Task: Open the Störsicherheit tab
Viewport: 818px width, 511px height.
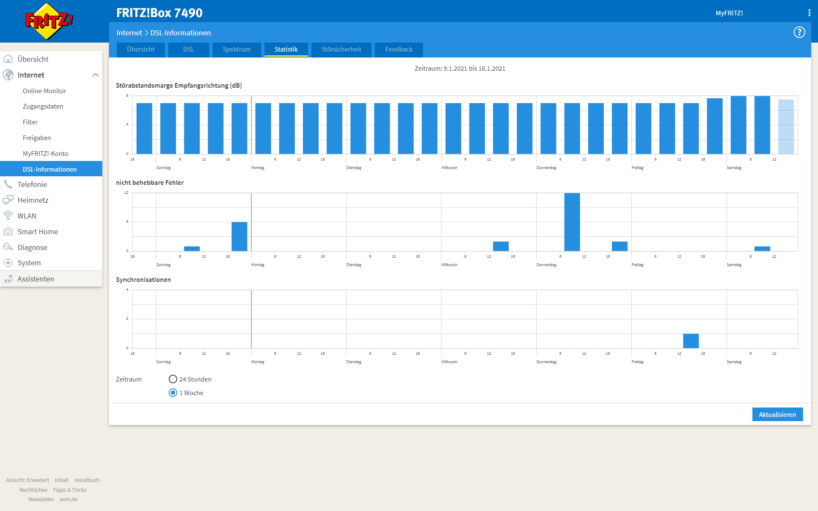Action: pyautogui.click(x=341, y=49)
